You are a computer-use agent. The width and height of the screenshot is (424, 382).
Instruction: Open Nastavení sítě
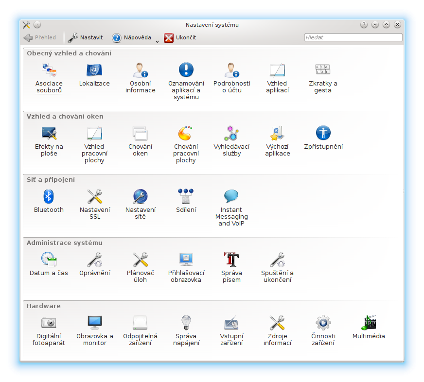[x=141, y=205]
